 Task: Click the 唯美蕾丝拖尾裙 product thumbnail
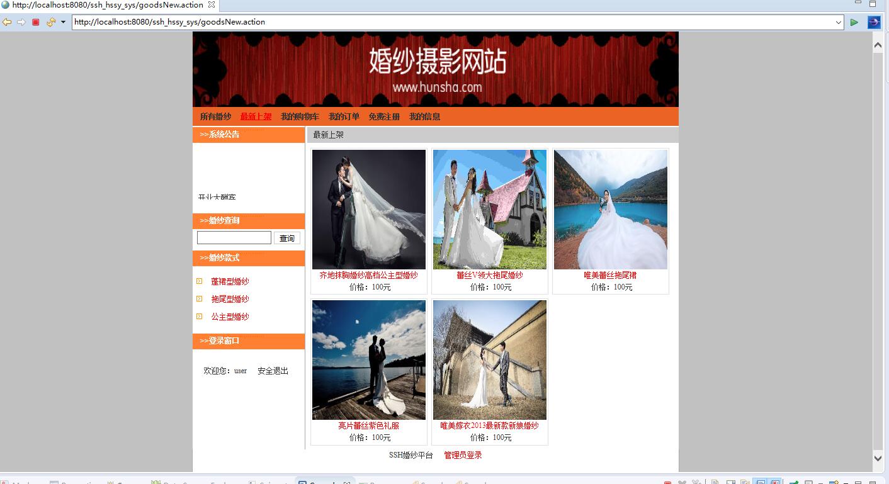(x=609, y=209)
